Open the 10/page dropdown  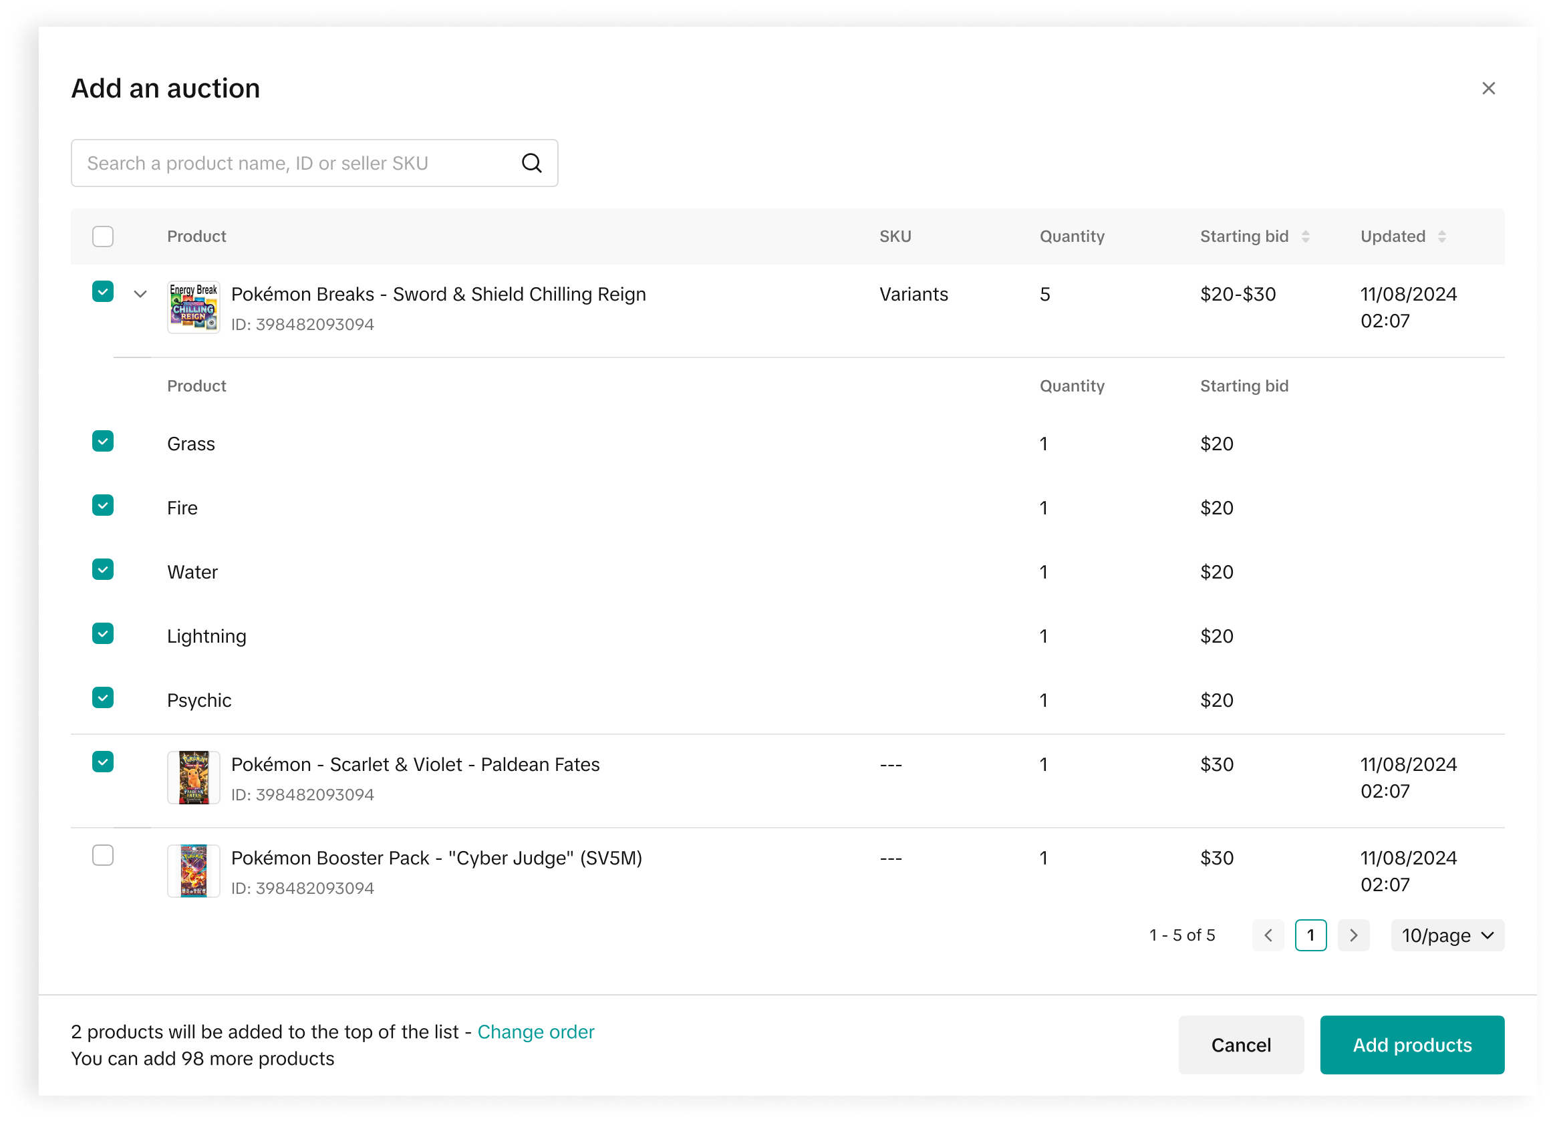[1447, 935]
